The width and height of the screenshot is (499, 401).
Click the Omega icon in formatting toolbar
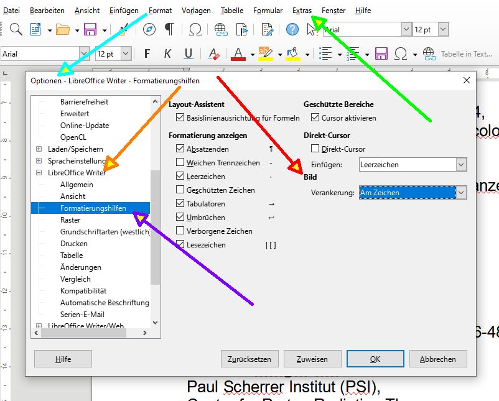coord(401,53)
